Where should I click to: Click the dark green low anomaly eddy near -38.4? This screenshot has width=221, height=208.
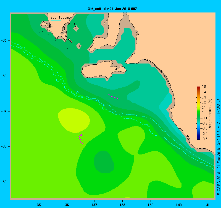(104, 162)
